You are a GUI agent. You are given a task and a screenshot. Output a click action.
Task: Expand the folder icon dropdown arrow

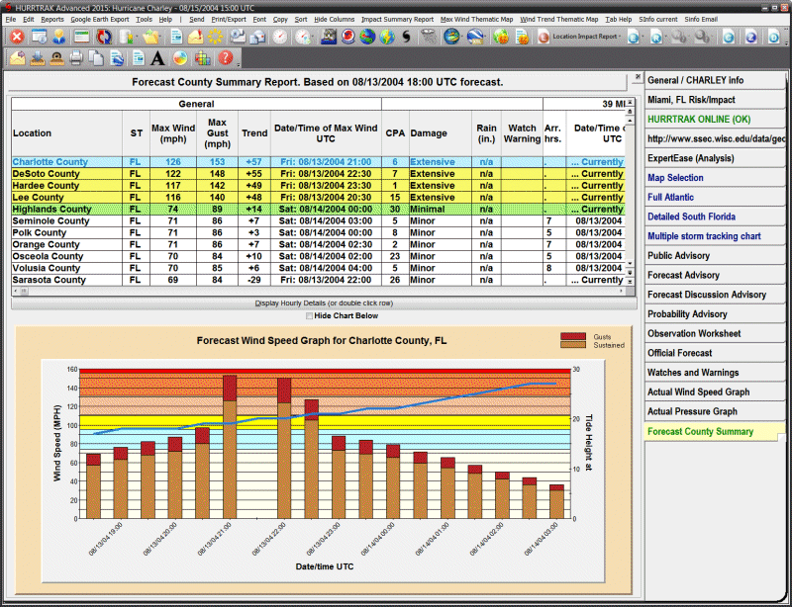coord(158,37)
